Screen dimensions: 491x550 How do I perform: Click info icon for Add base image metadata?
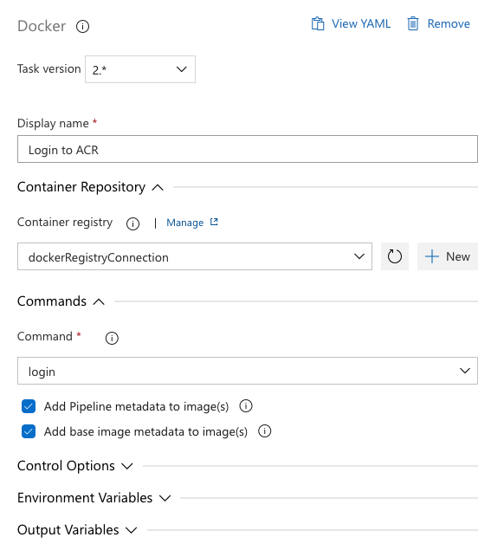[x=265, y=431]
